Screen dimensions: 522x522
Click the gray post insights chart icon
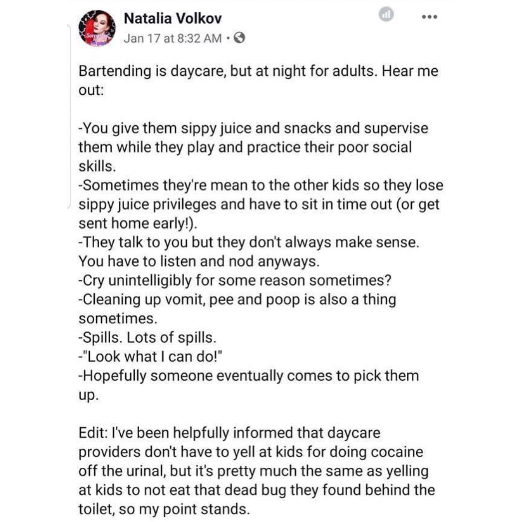click(x=386, y=14)
